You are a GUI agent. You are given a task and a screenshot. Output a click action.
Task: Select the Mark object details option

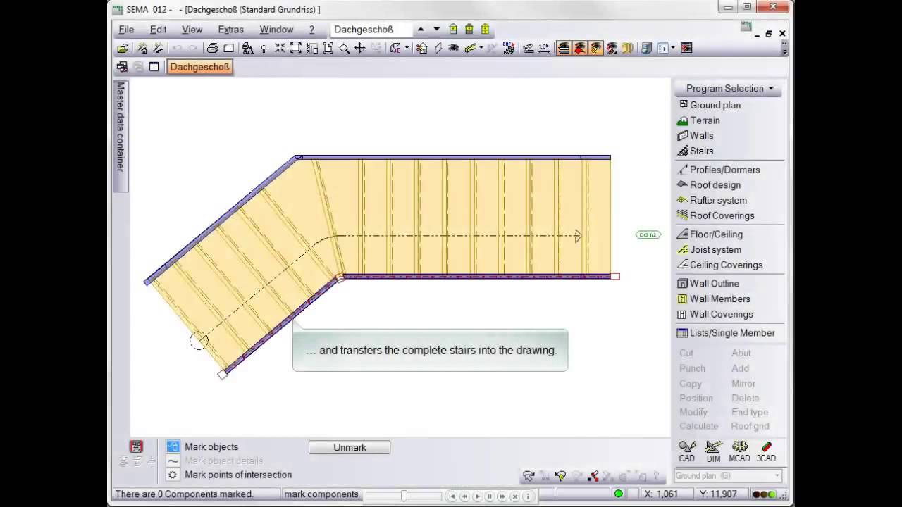pos(223,461)
